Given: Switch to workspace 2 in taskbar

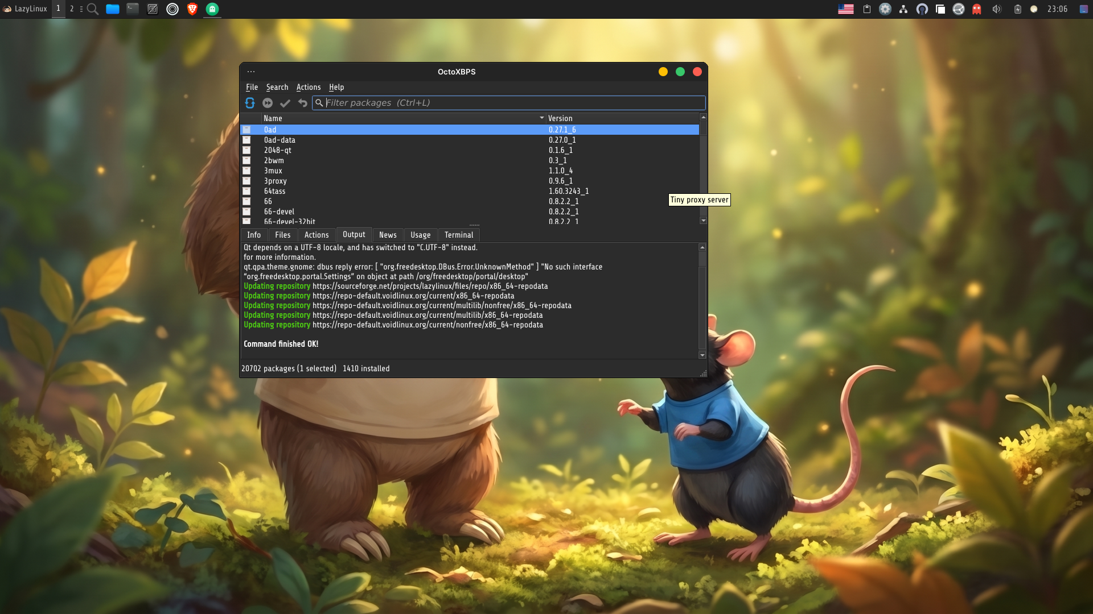Looking at the screenshot, I should click(72, 9).
